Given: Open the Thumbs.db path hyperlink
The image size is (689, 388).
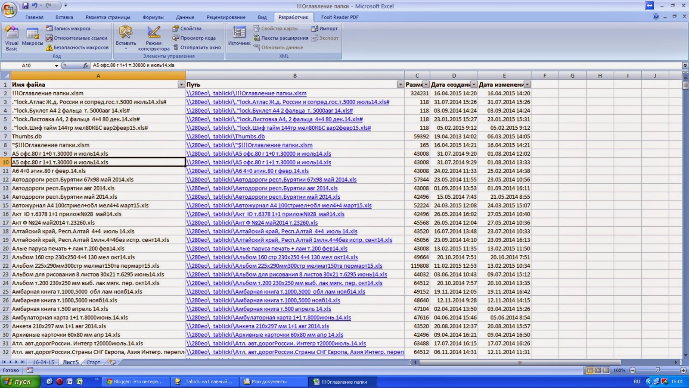Looking at the screenshot, I should coord(226,136).
